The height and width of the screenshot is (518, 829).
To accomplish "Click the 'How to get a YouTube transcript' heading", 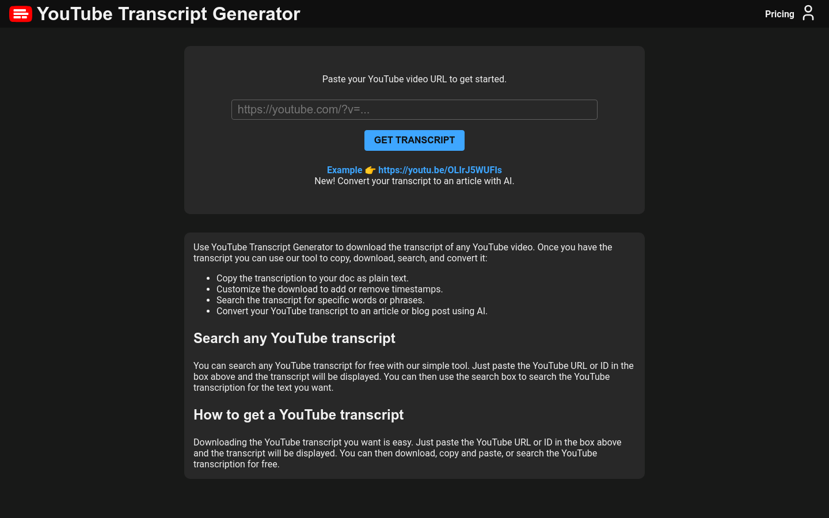I will [298, 415].
